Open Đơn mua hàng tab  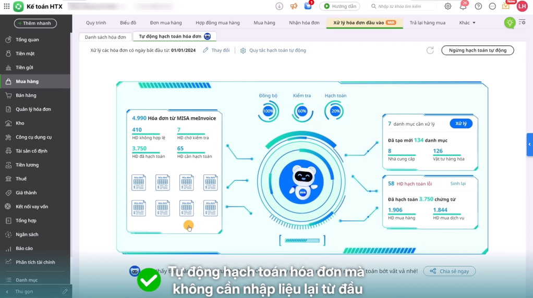click(x=166, y=23)
